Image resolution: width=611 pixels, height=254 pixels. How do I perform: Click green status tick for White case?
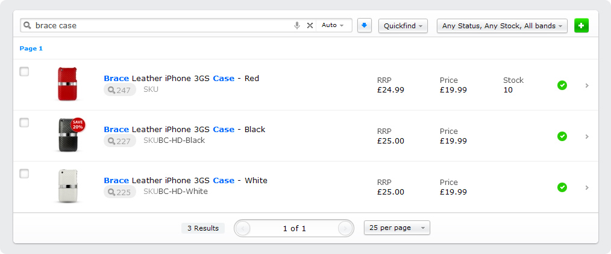(562, 187)
